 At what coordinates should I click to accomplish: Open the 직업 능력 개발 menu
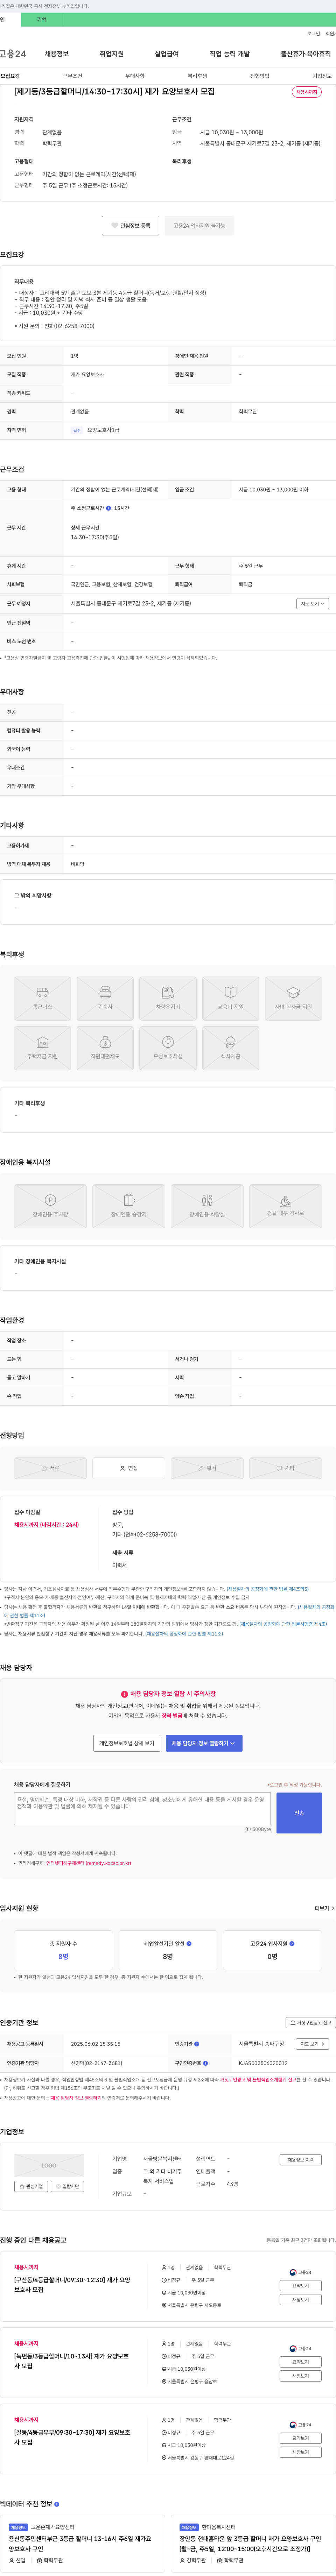tap(230, 54)
